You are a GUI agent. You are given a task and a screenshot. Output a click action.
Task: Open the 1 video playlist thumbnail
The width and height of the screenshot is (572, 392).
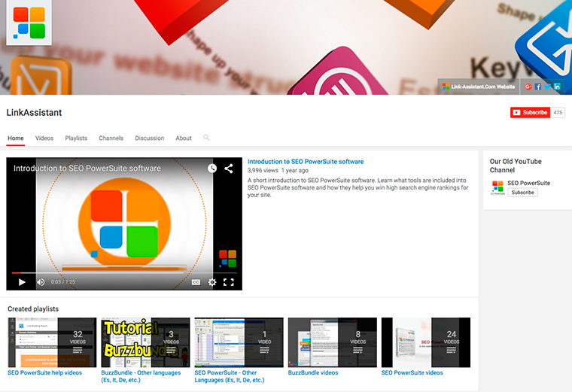(239, 342)
